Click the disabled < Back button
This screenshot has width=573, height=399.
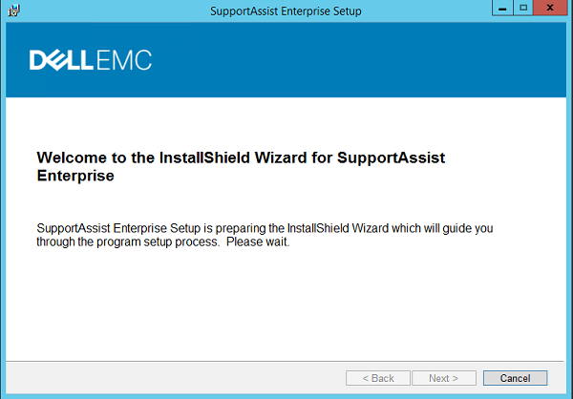coord(378,378)
